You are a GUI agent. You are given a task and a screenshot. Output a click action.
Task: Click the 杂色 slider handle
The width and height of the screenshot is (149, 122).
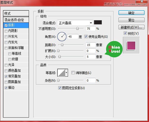(x=58, y=80)
